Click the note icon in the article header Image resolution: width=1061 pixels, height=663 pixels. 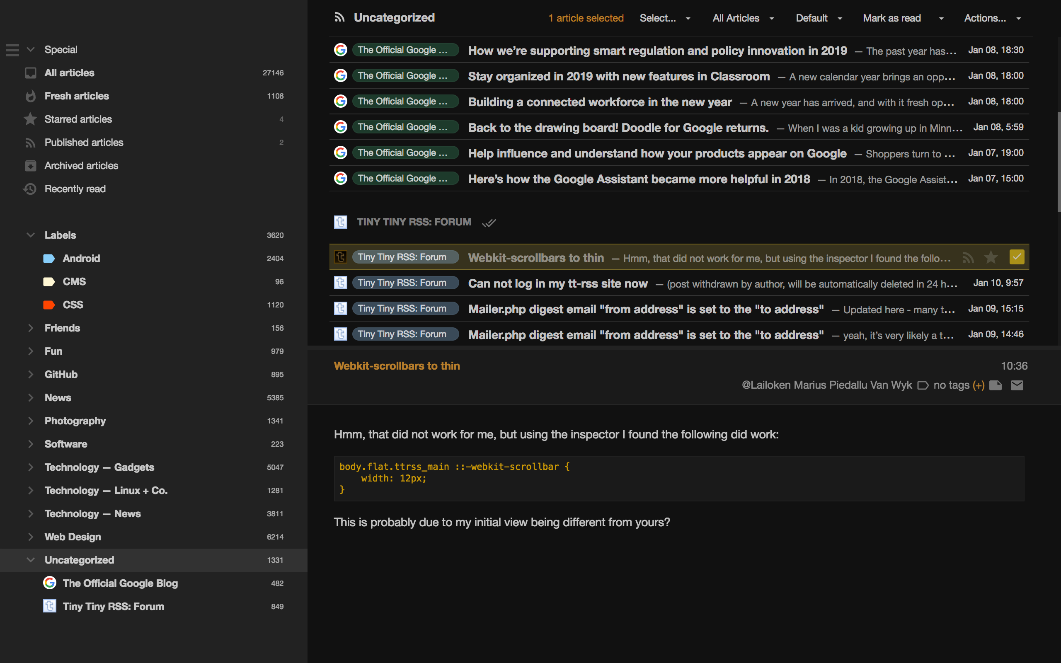tap(996, 385)
